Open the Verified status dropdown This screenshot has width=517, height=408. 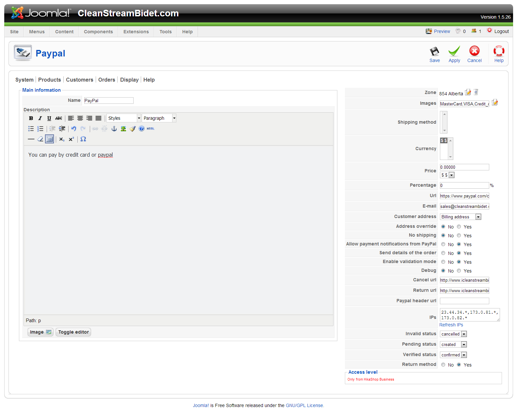click(453, 355)
